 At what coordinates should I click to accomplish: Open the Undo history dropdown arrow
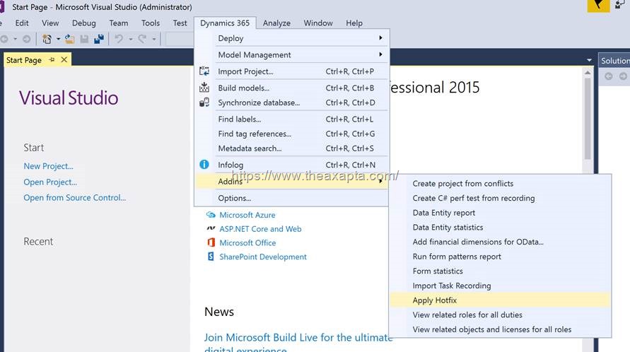point(131,39)
